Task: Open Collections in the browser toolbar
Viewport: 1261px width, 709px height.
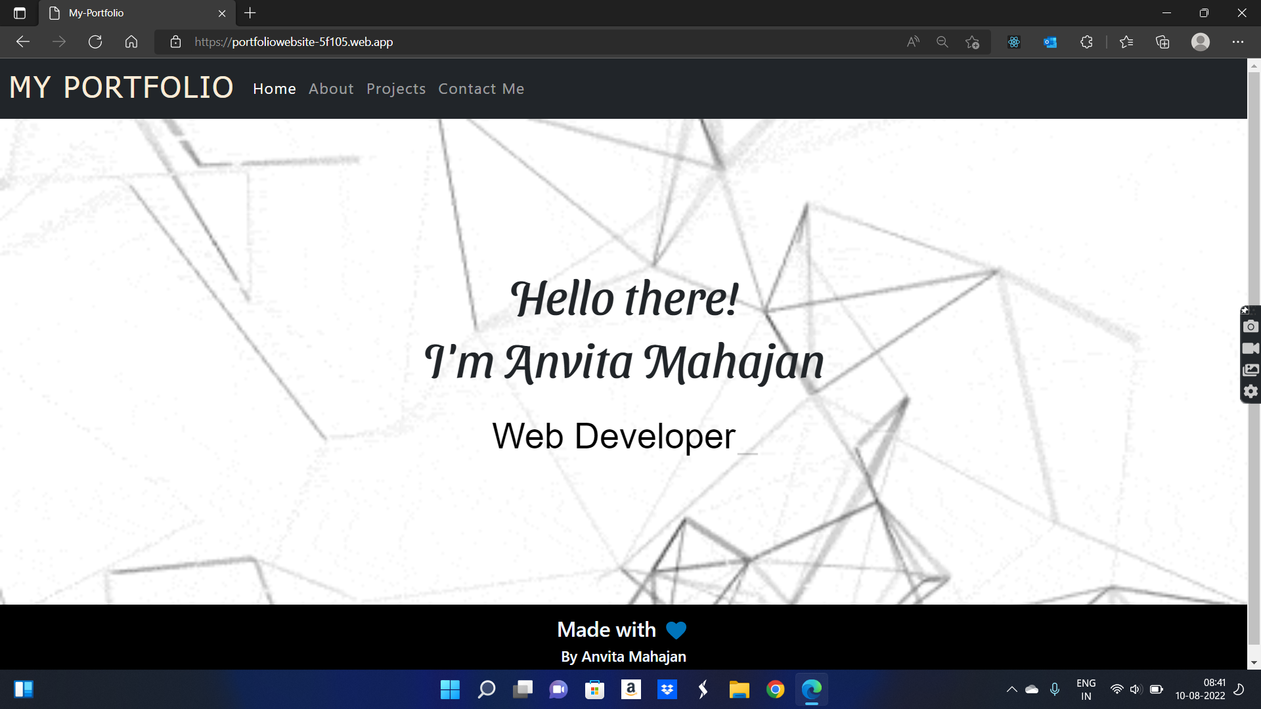Action: [x=1162, y=41]
